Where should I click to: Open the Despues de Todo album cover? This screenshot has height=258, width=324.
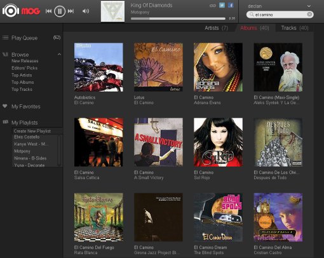(x=278, y=142)
